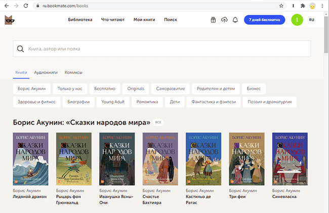Click the Chrome profile avatar

click(x=312, y=6)
